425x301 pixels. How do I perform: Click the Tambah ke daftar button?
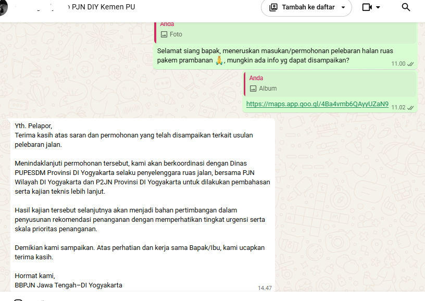306,7
